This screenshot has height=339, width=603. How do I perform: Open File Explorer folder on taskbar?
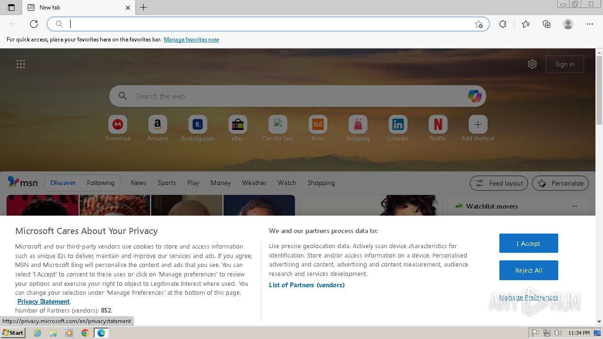click(x=53, y=333)
